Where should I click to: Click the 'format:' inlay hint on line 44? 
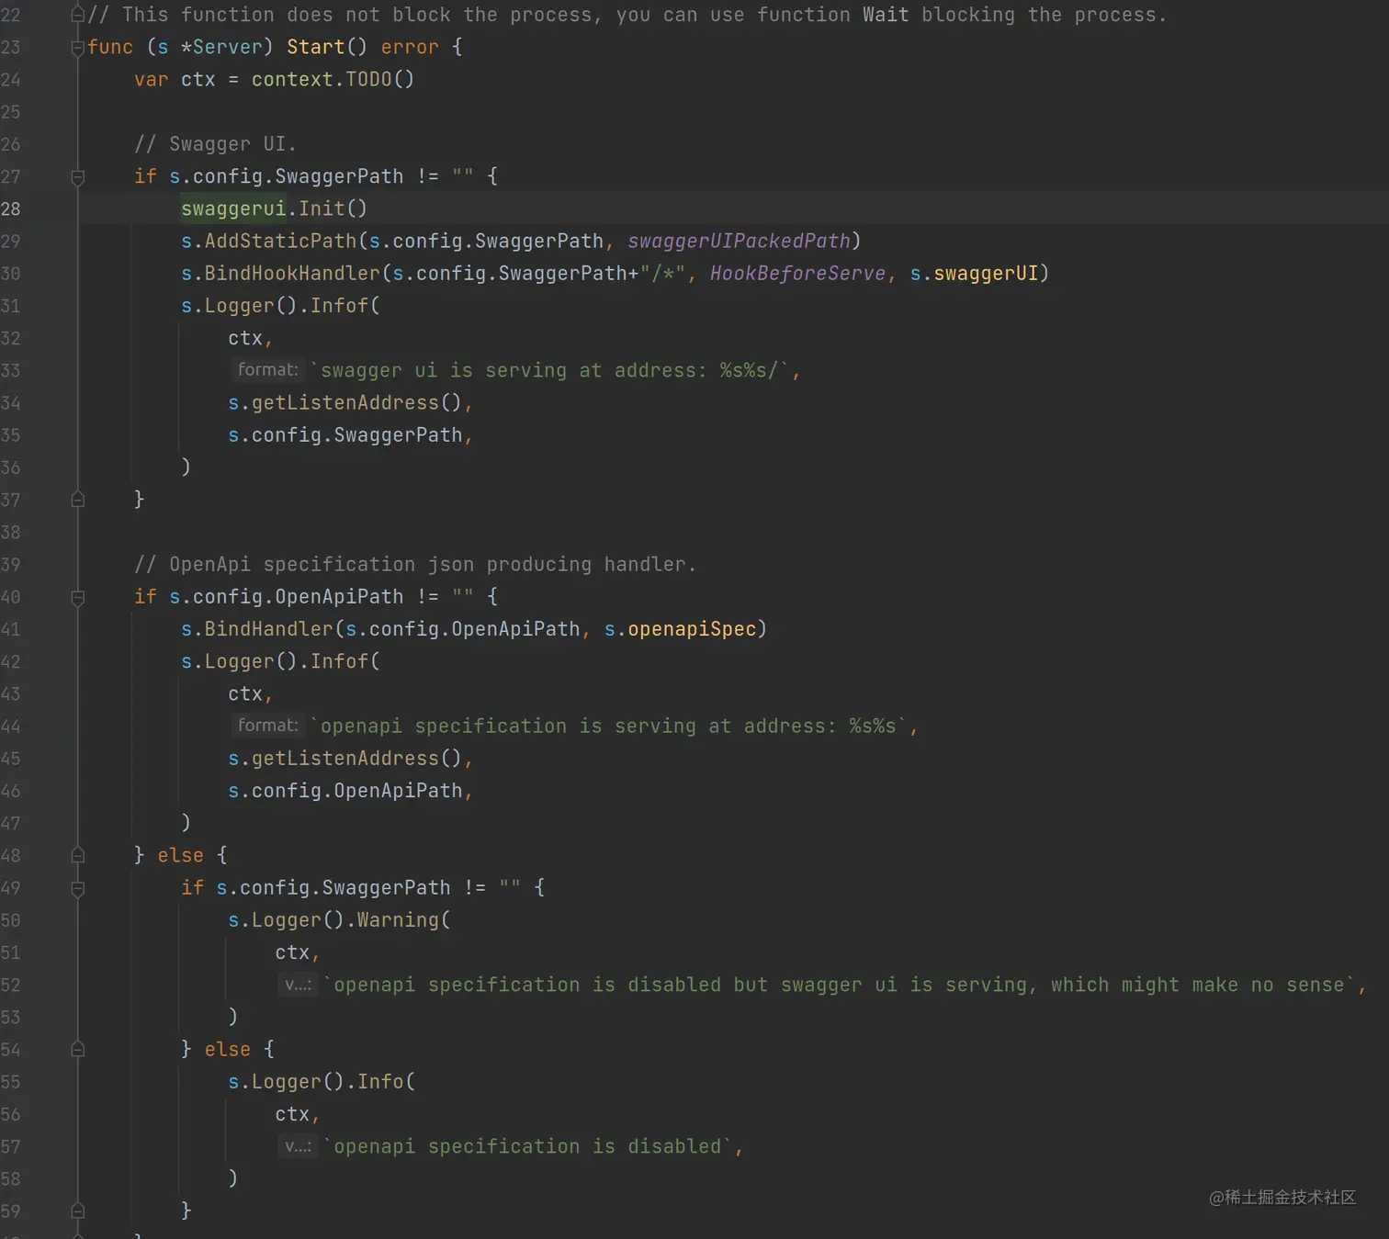point(267,726)
